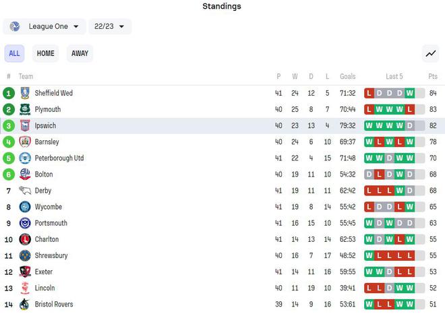Select the ALL standings filter
Screen dimensions: 445x314
(x=14, y=53)
